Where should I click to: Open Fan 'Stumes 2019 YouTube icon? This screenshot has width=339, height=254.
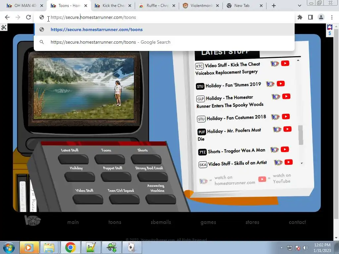pos(281,84)
